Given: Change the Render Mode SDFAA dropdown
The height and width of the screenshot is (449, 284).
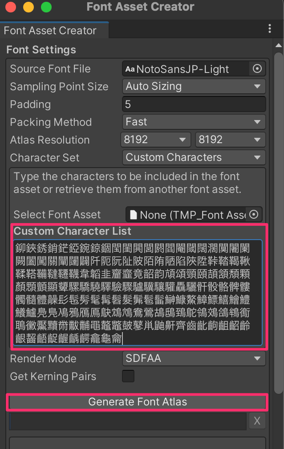Looking at the screenshot, I should pyautogui.click(x=194, y=358).
